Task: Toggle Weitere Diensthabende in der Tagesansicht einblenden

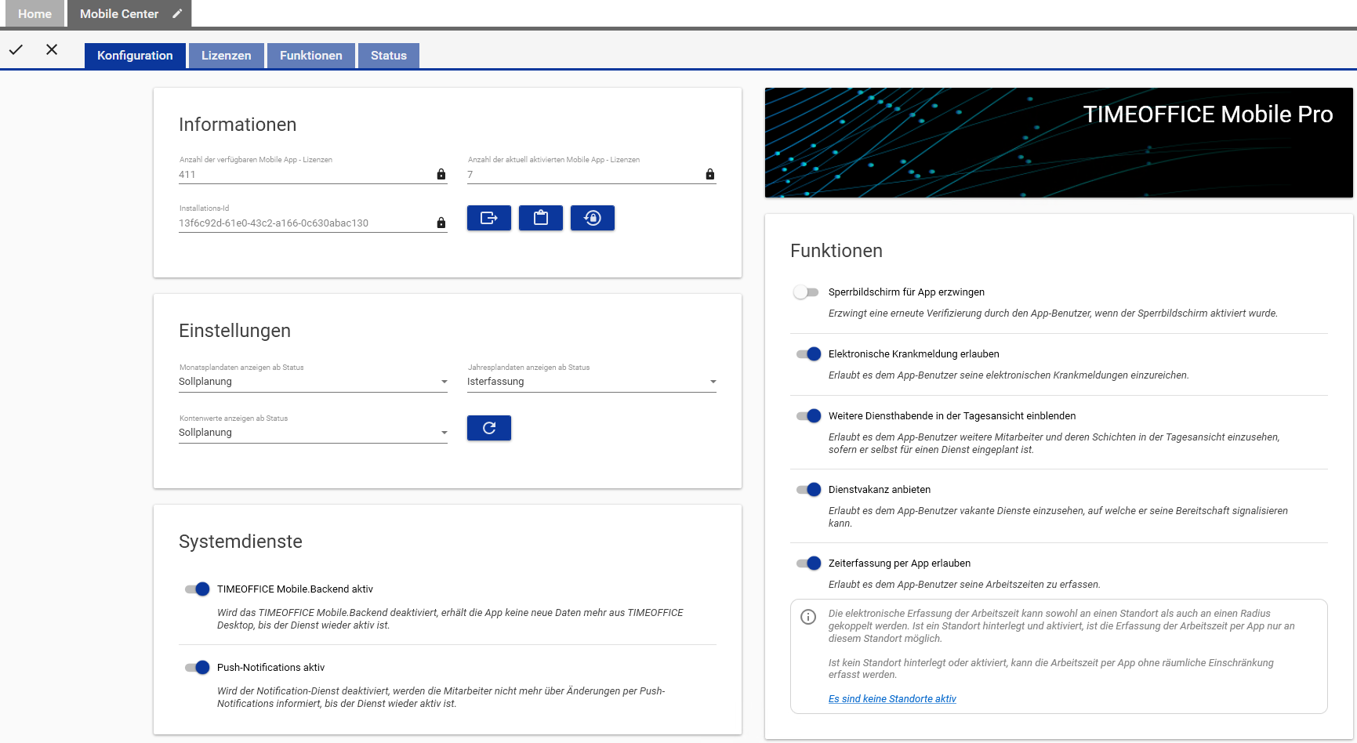Action: [808, 416]
